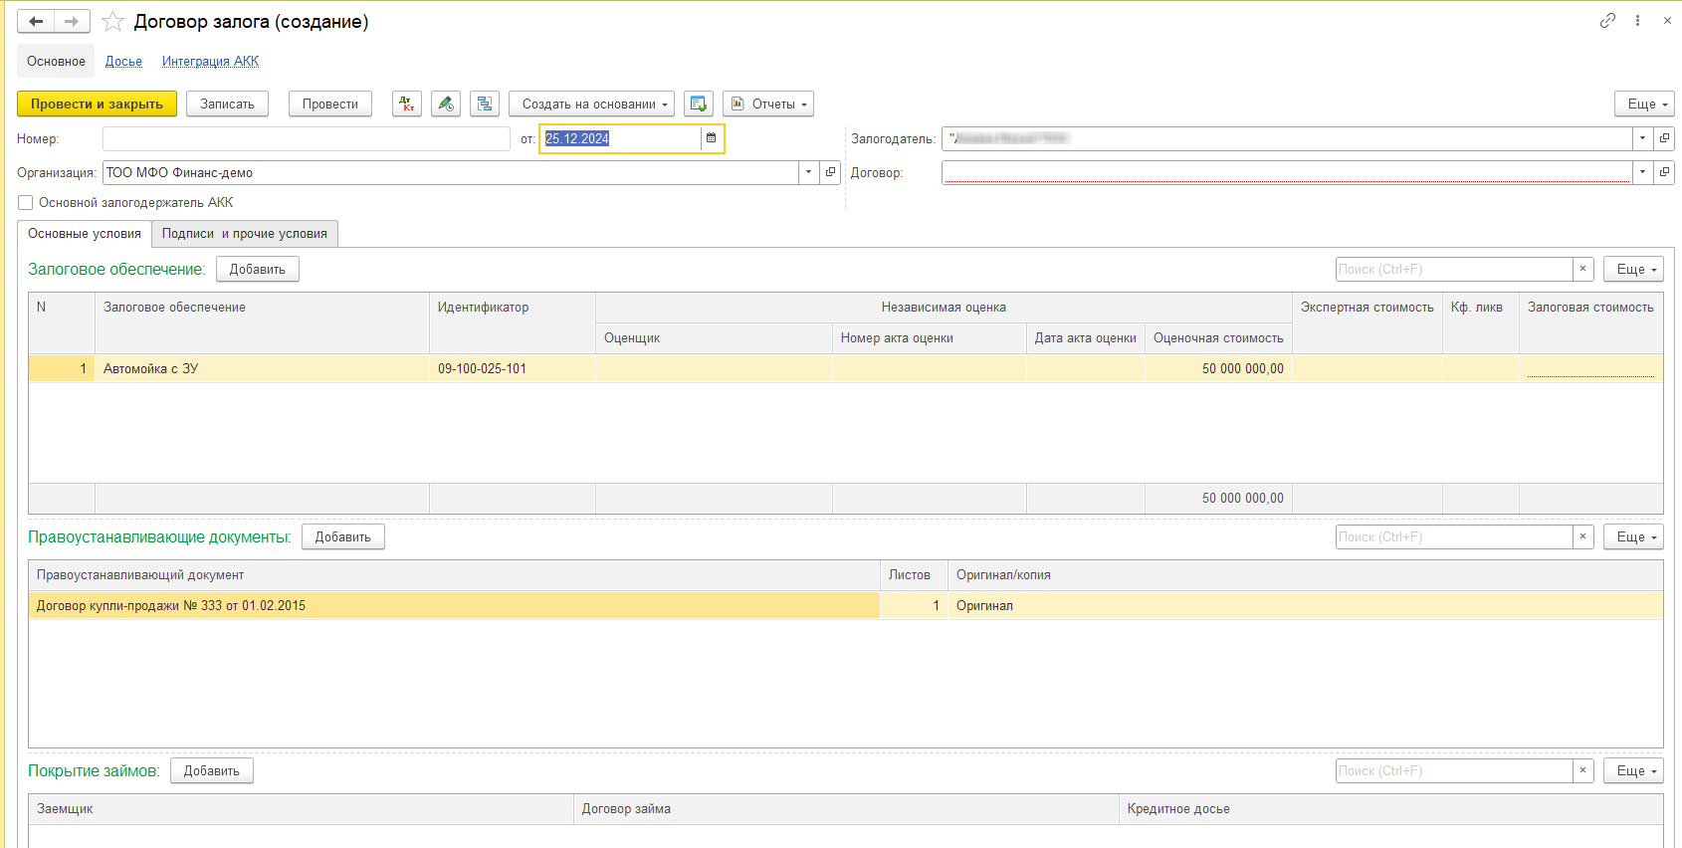Add row to Правоустанавливающие документы
The width and height of the screenshot is (1682, 848).
coord(343,536)
